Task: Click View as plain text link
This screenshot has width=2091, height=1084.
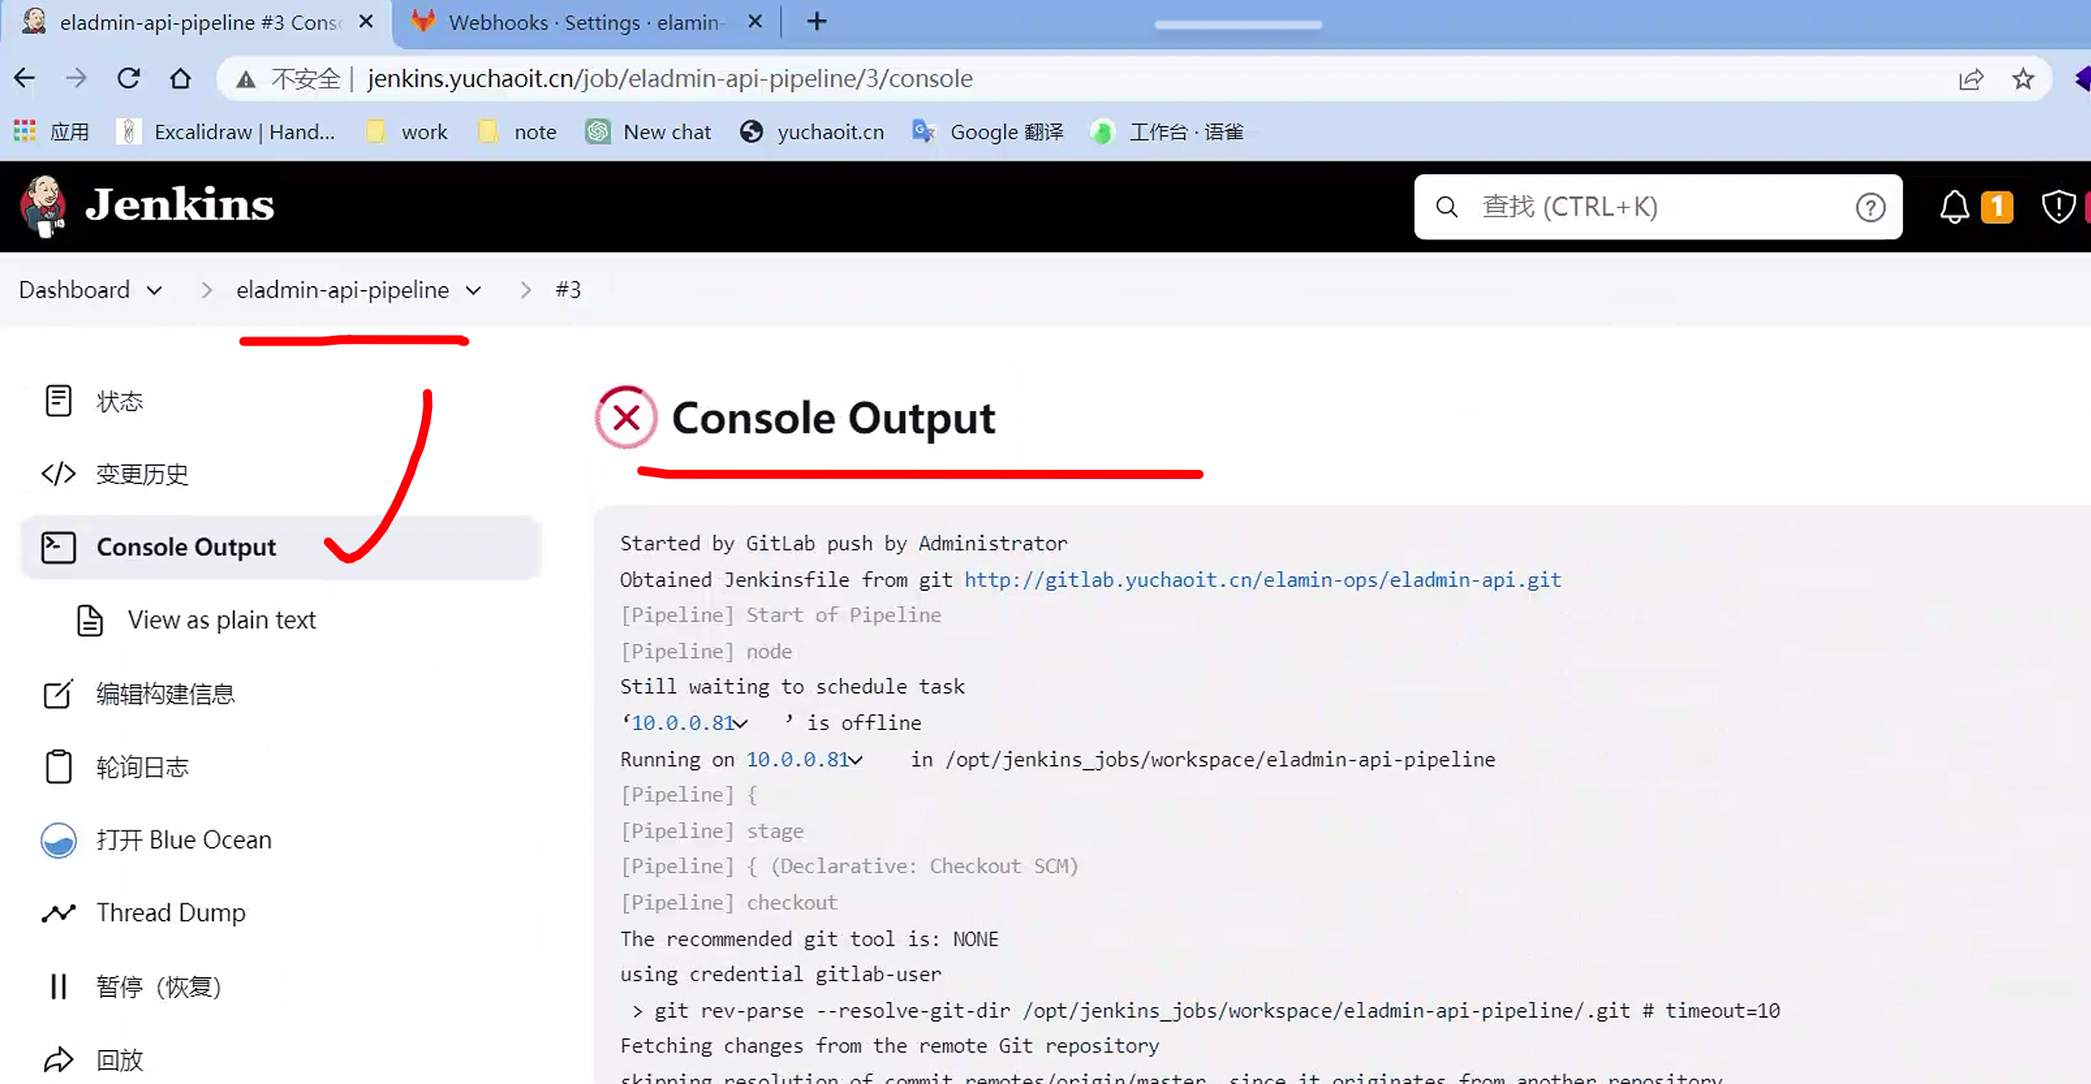Action: tap(221, 620)
